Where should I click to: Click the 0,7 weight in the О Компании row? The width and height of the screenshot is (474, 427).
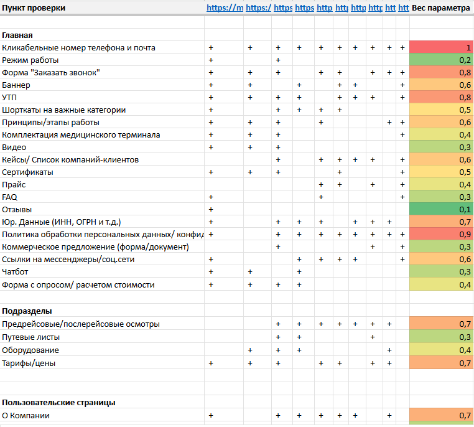coord(442,415)
